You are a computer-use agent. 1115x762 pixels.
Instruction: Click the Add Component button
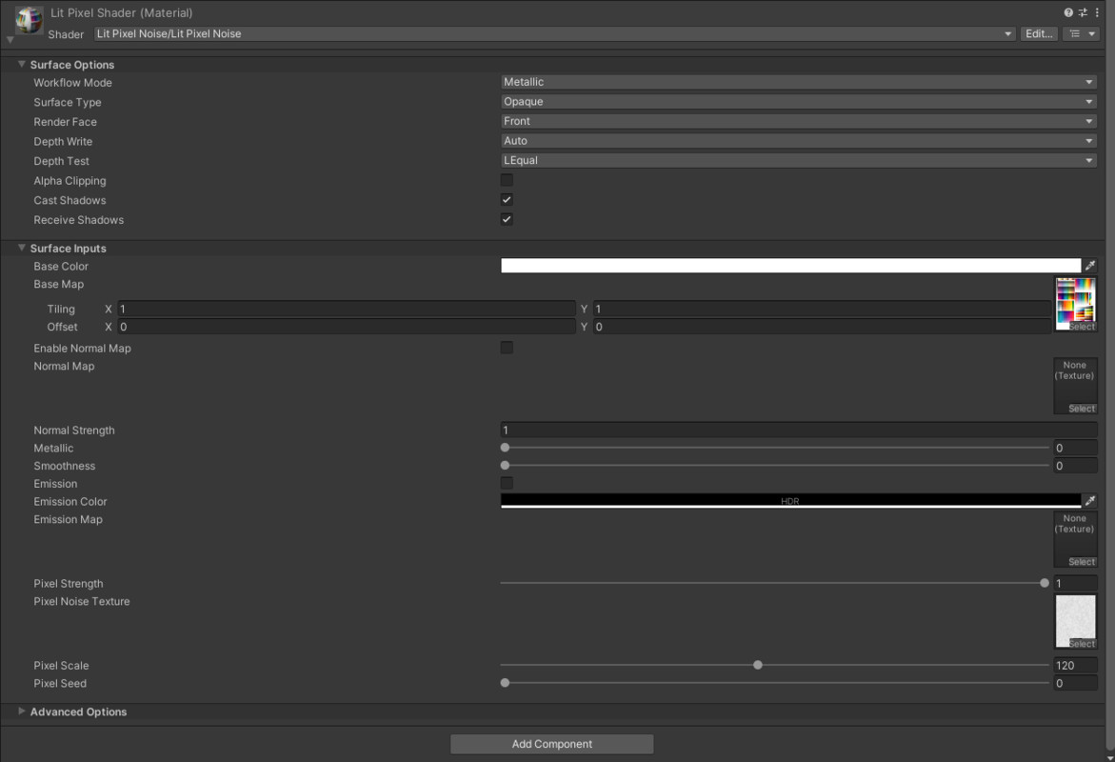pyautogui.click(x=552, y=744)
